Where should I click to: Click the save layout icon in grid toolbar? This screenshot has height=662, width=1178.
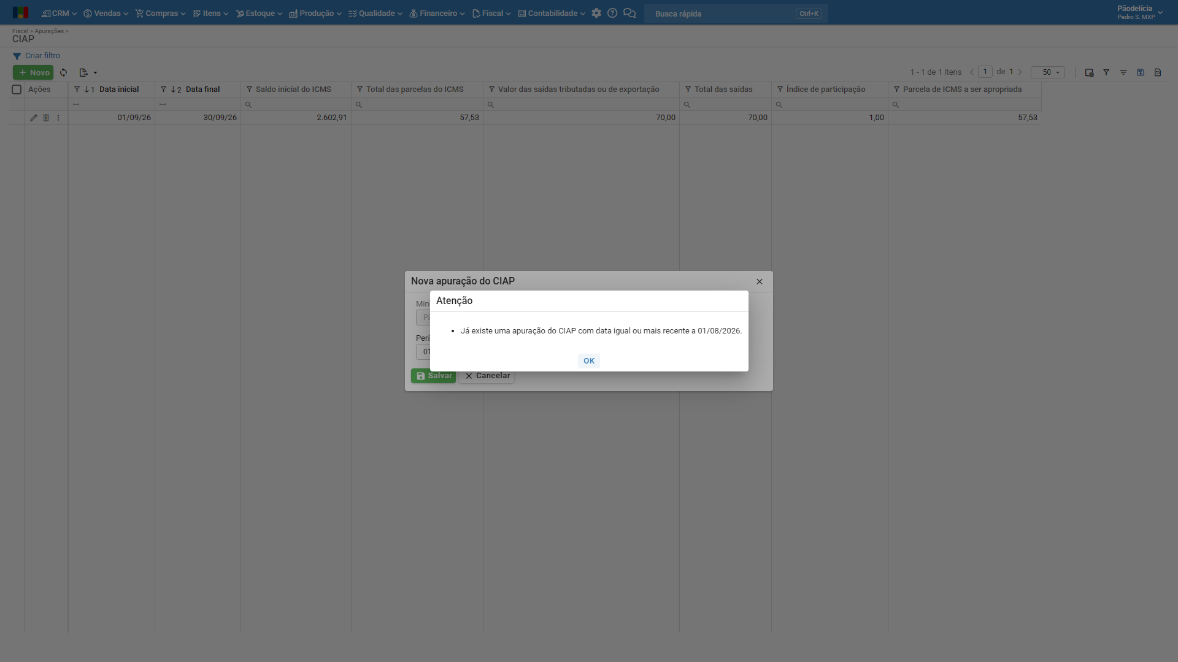click(x=1141, y=72)
